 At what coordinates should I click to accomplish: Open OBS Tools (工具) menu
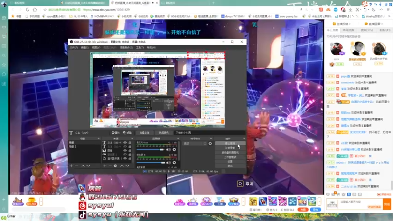(140, 47)
